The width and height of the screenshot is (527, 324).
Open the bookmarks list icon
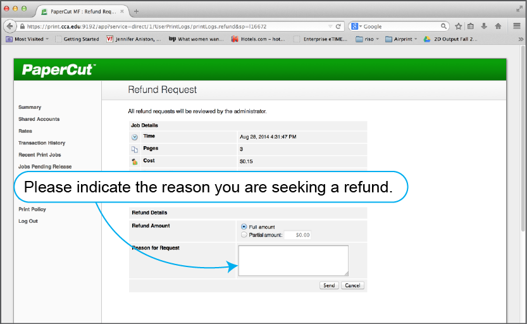[471, 26]
